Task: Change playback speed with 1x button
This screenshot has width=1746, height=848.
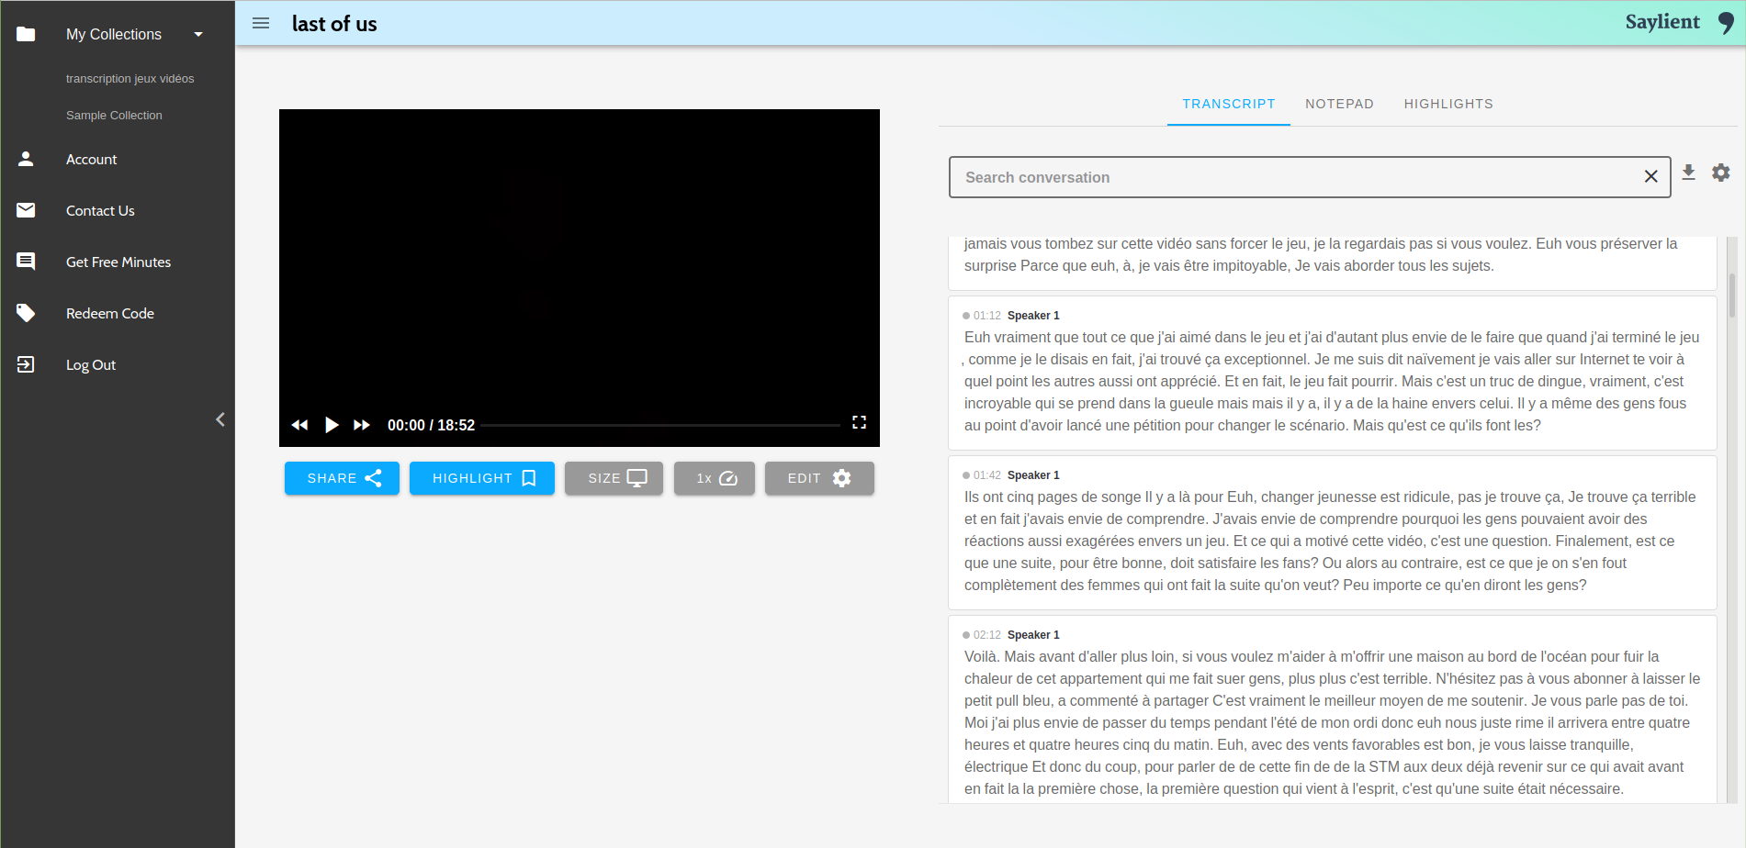Action: (715, 478)
